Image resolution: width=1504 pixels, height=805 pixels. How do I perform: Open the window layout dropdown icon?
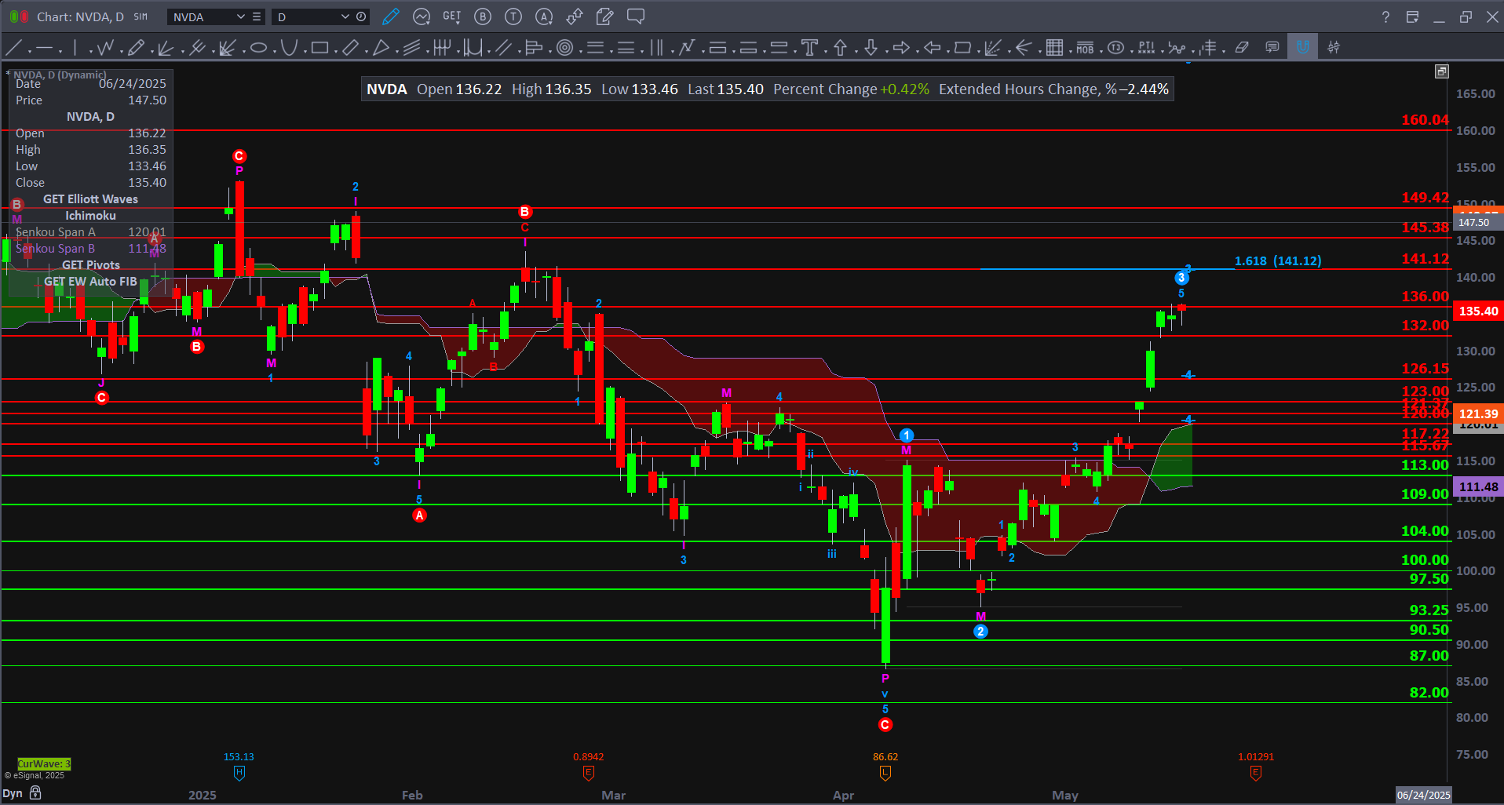pos(1412,16)
